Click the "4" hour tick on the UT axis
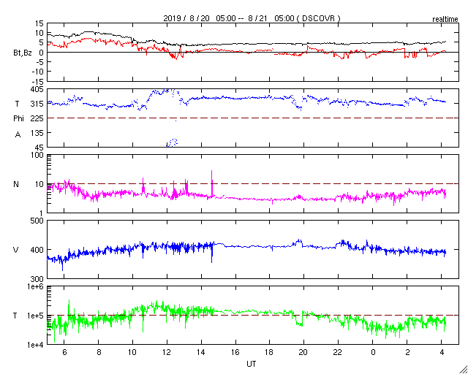Image resolution: width=468 pixels, height=374 pixels. pos(442,352)
